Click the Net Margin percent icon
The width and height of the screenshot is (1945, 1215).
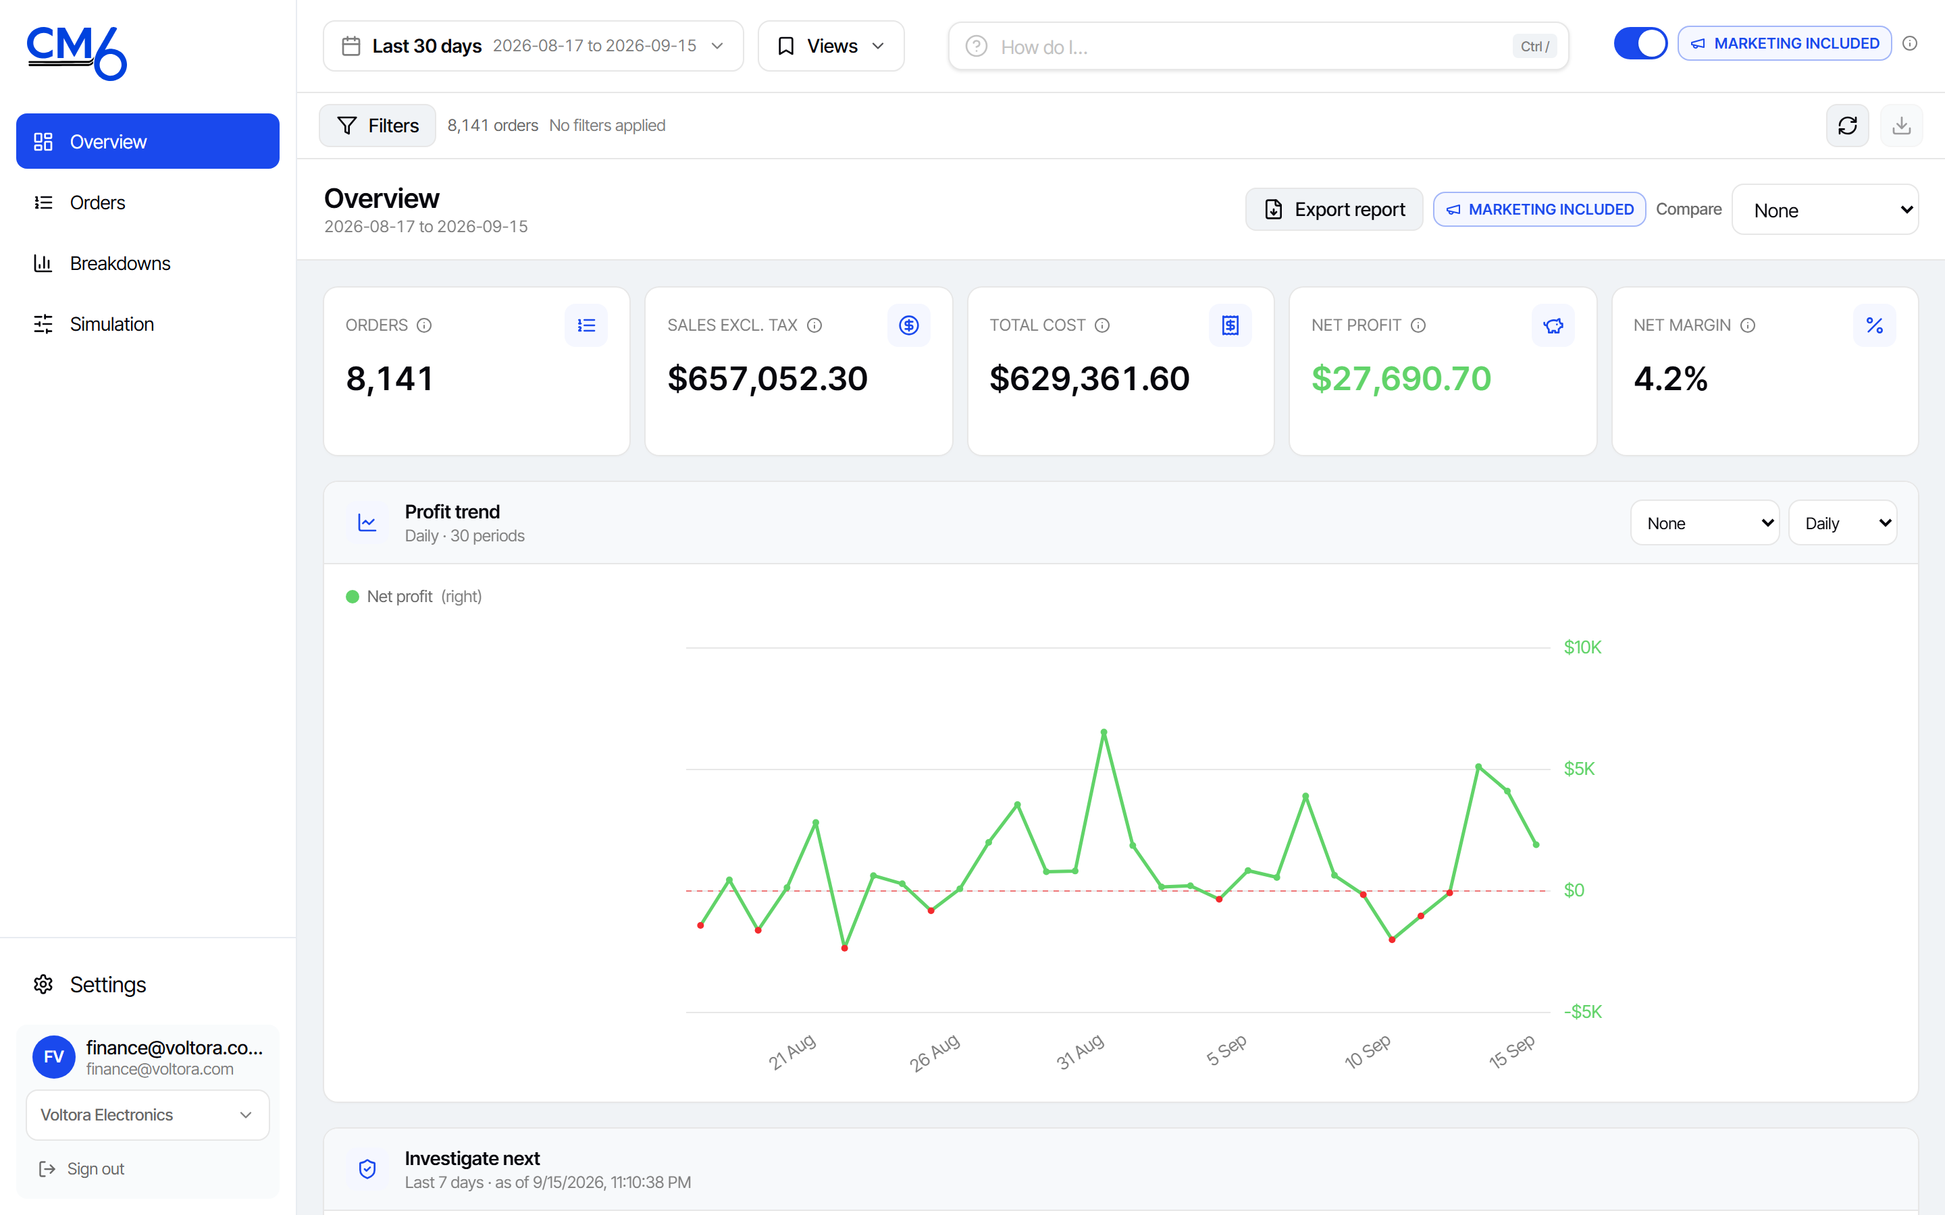pos(1874,325)
